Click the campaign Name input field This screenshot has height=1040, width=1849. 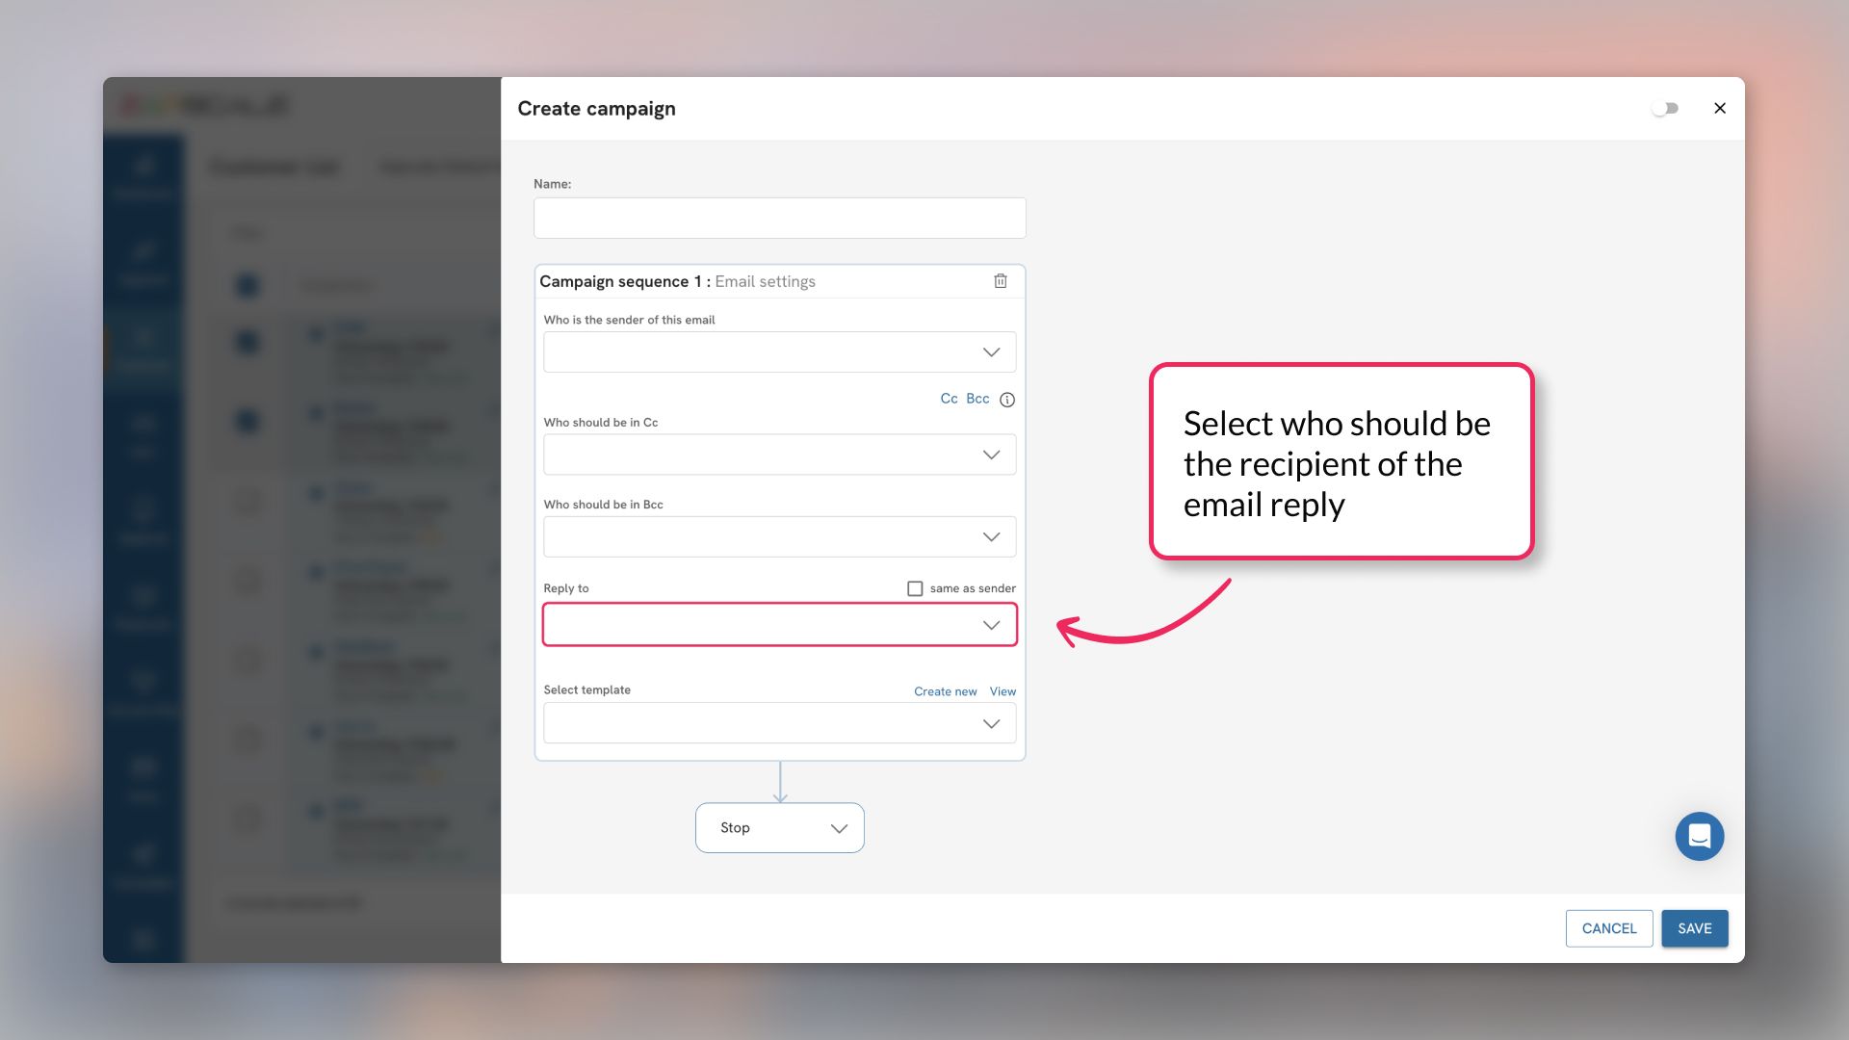[x=780, y=217]
